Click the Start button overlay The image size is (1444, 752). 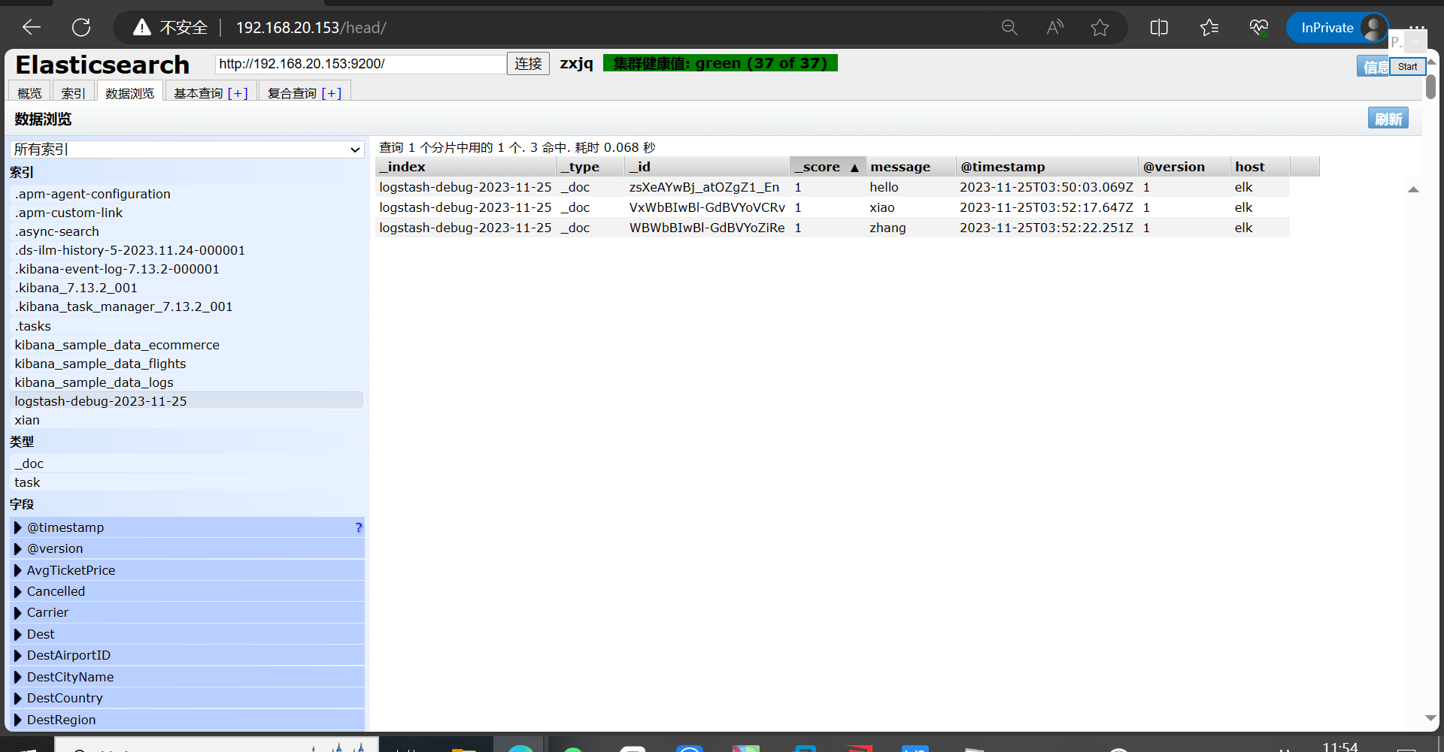pyautogui.click(x=1407, y=66)
